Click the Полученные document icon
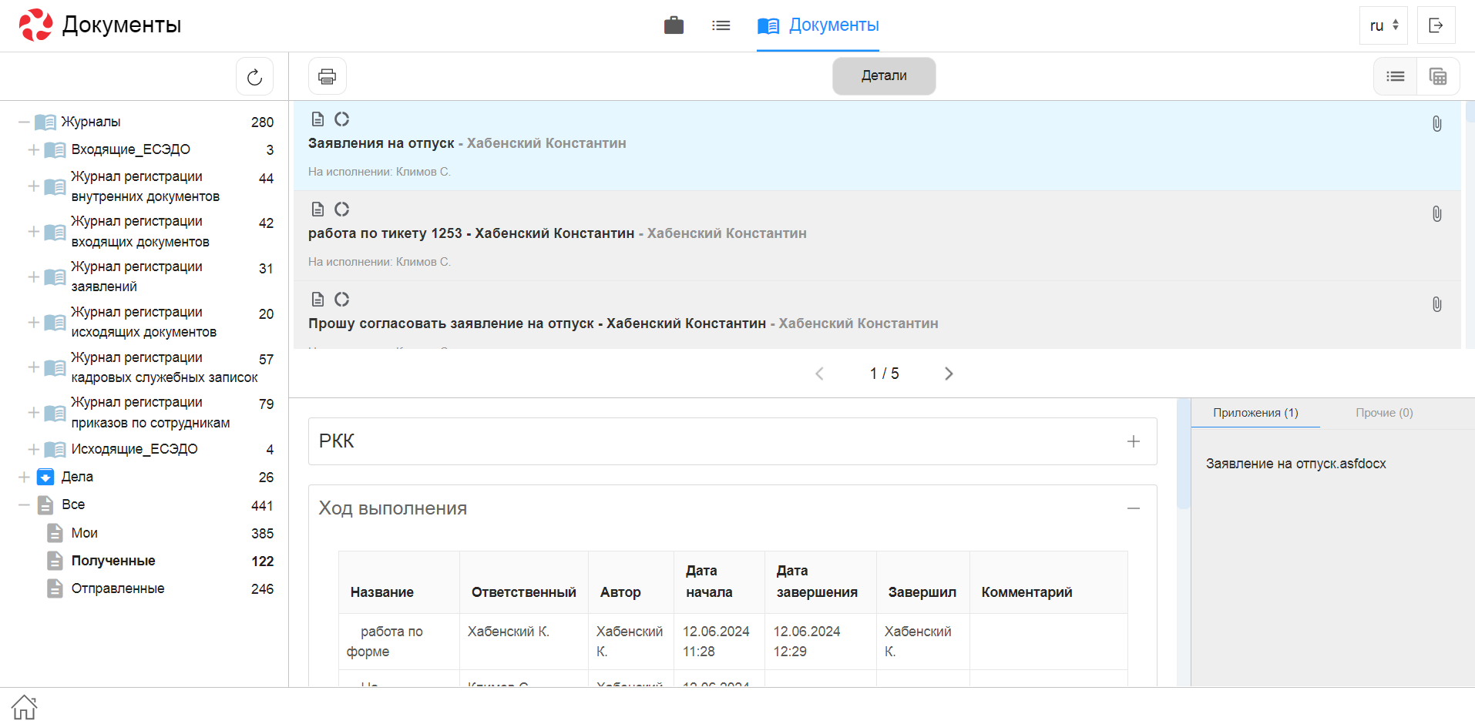The image size is (1475, 724). [x=55, y=561]
